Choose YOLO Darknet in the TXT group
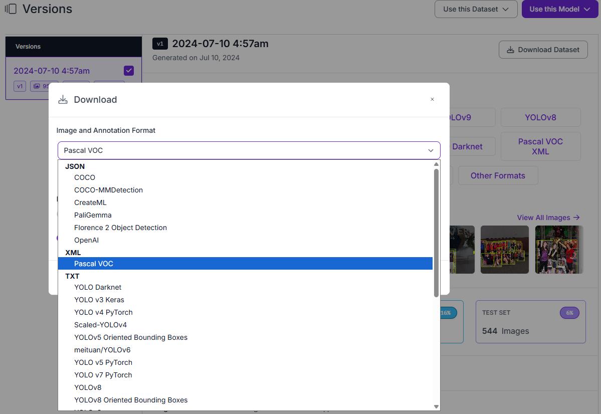This screenshot has width=601, height=414. point(98,287)
